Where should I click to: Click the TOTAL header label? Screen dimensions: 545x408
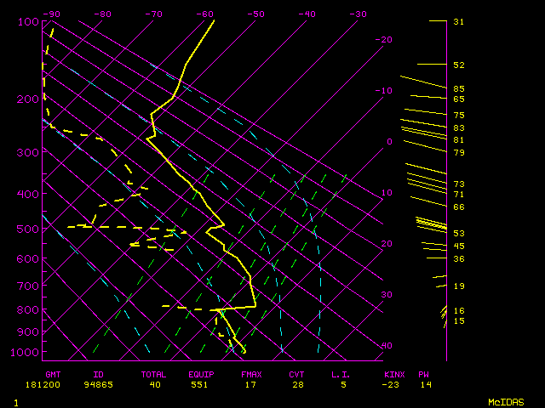[154, 374]
